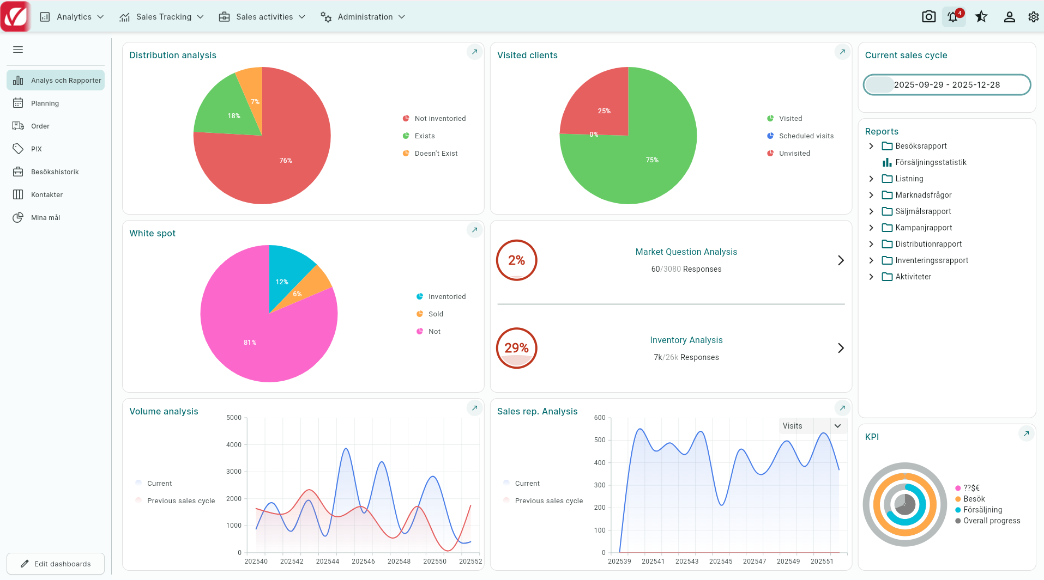Open notifications bell with 4 alerts

[x=954, y=17]
